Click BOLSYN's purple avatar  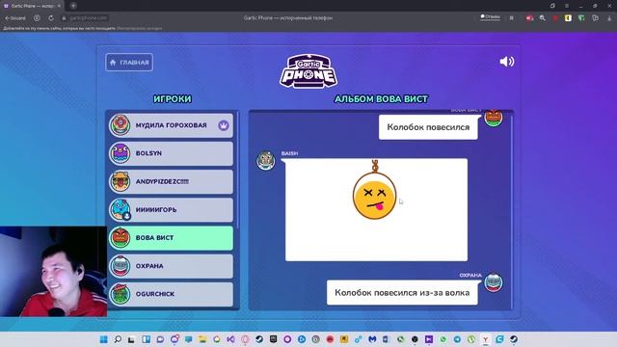pyautogui.click(x=120, y=153)
